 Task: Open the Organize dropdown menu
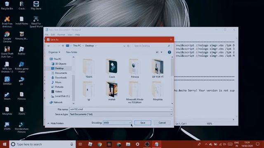54,52
